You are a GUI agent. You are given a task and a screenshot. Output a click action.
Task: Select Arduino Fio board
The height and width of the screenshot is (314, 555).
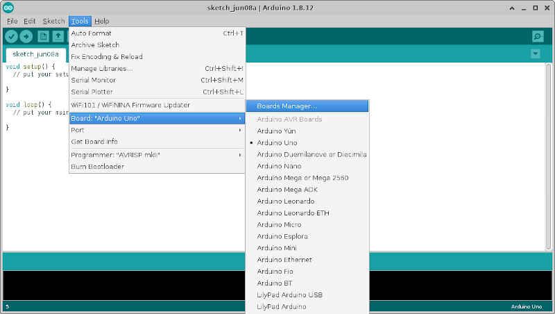(x=307, y=272)
